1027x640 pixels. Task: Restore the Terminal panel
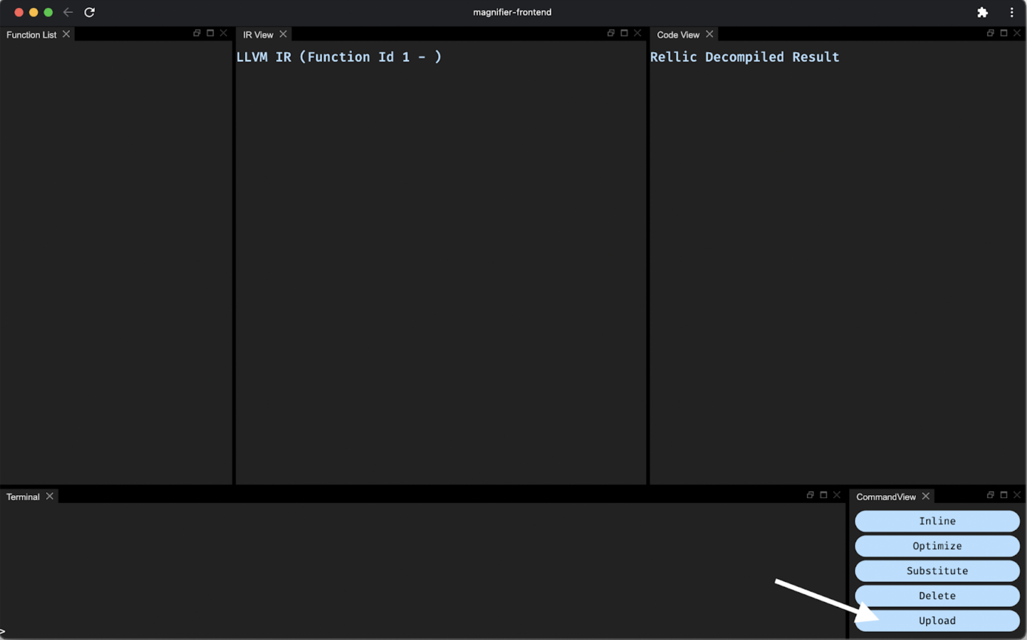click(x=810, y=495)
